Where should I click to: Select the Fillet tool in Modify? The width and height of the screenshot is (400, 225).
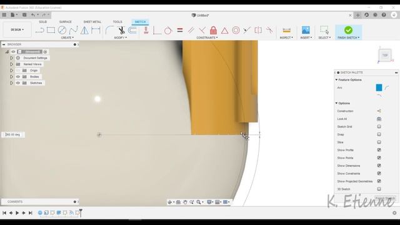click(x=109, y=31)
